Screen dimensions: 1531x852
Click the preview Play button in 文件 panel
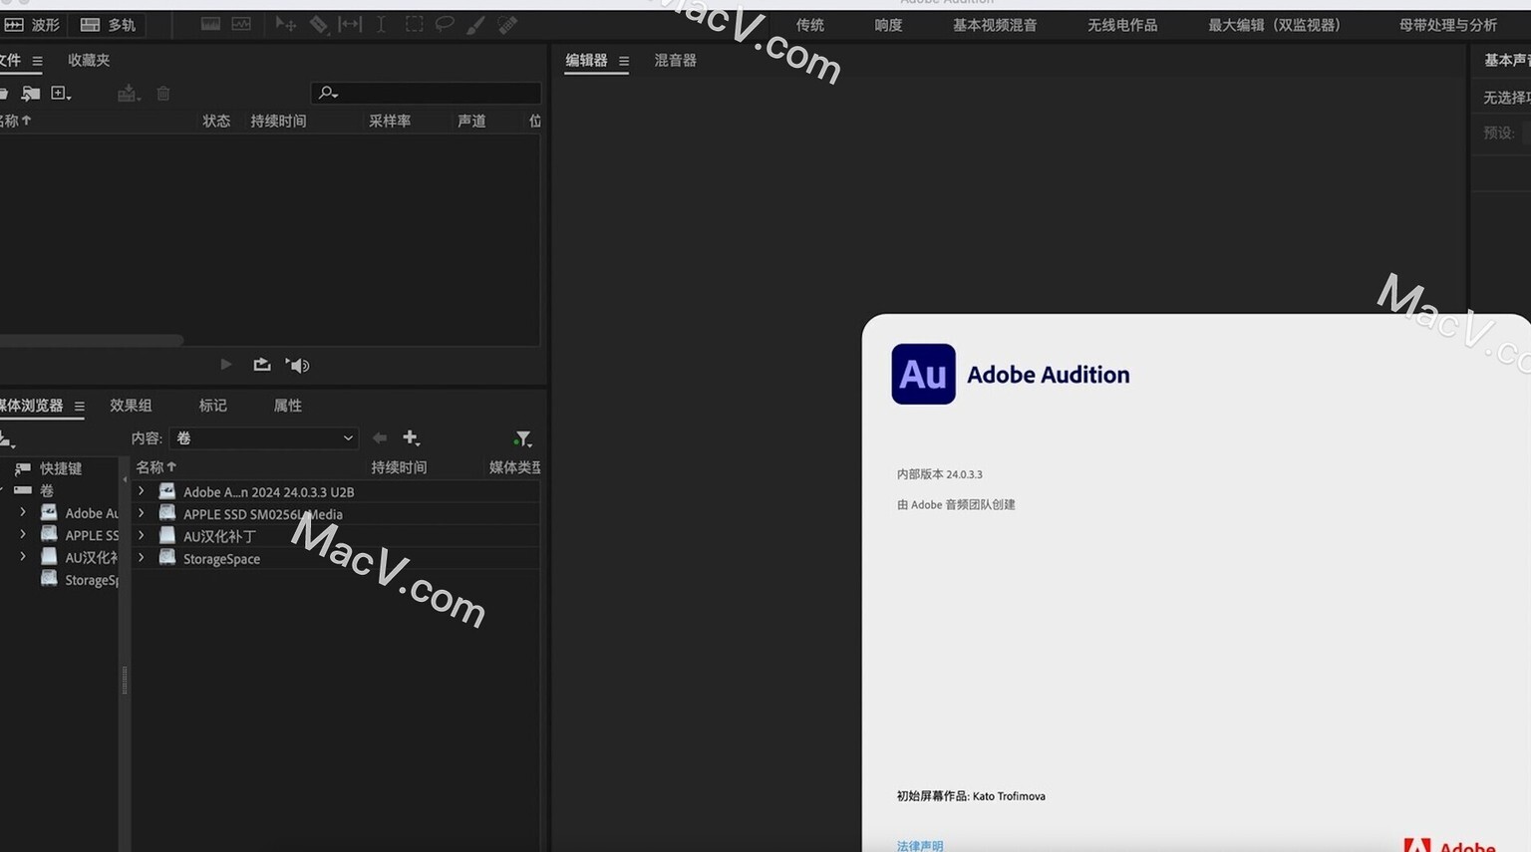coord(226,365)
